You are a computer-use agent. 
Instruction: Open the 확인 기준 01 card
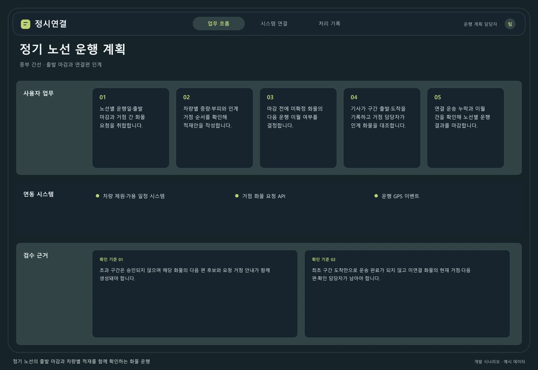point(195,294)
